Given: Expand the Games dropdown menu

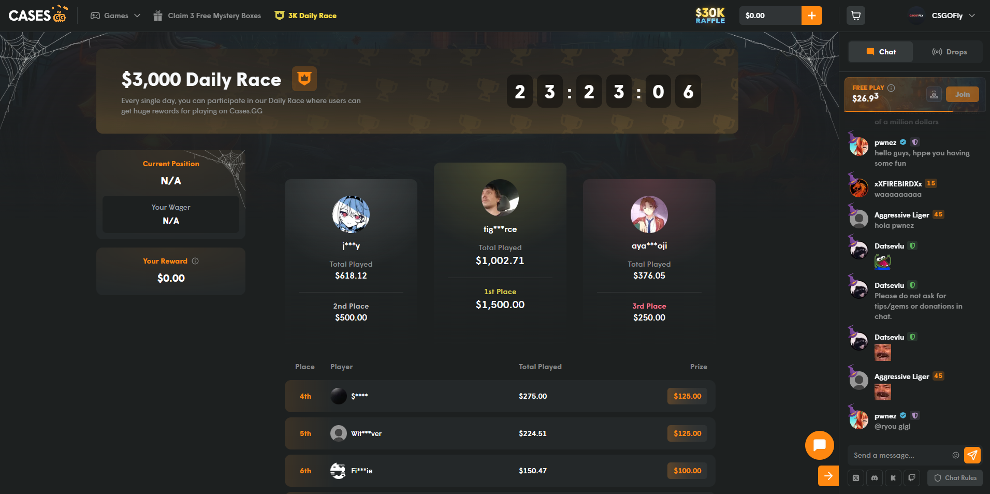Looking at the screenshot, I should 115,16.
